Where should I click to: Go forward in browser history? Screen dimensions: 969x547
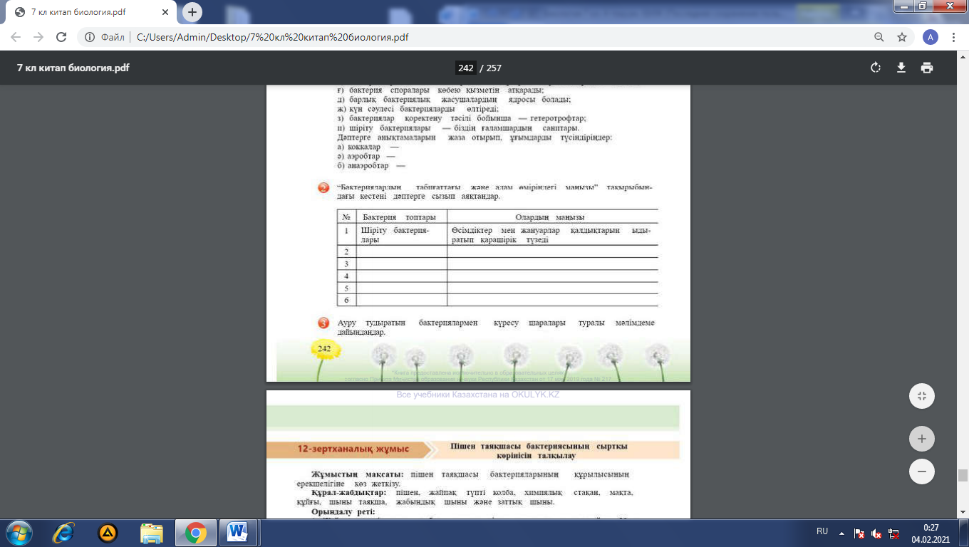click(x=38, y=37)
